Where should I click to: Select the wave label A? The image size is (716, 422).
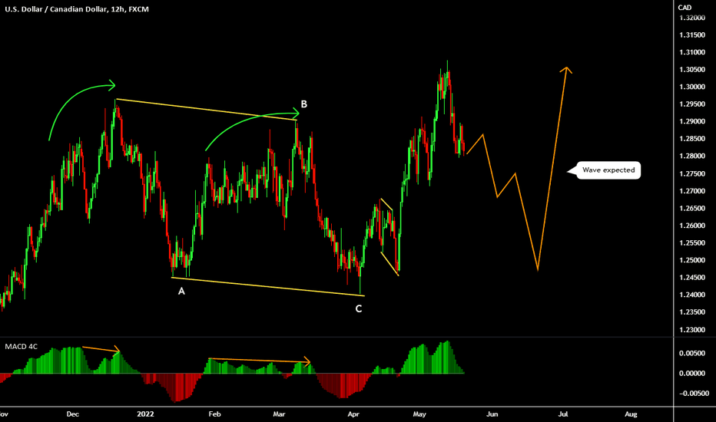181,291
